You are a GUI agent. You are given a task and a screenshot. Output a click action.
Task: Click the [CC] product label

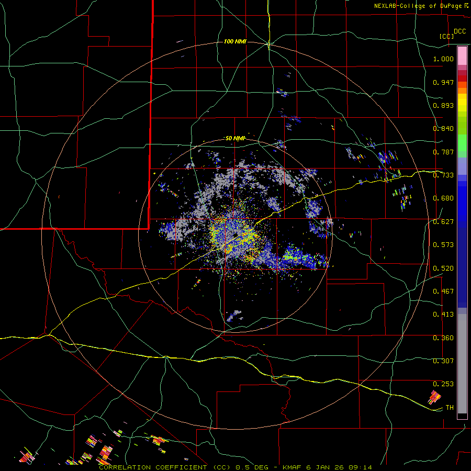[x=447, y=36]
